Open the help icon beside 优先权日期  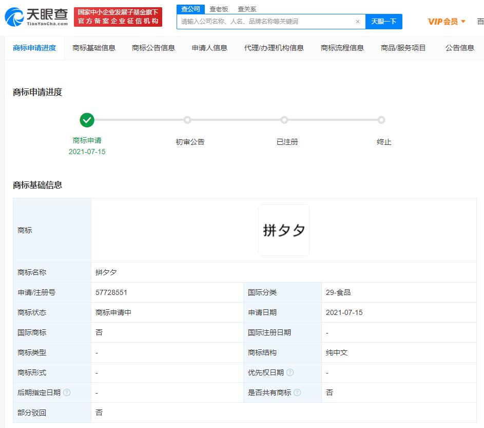(x=291, y=373)
